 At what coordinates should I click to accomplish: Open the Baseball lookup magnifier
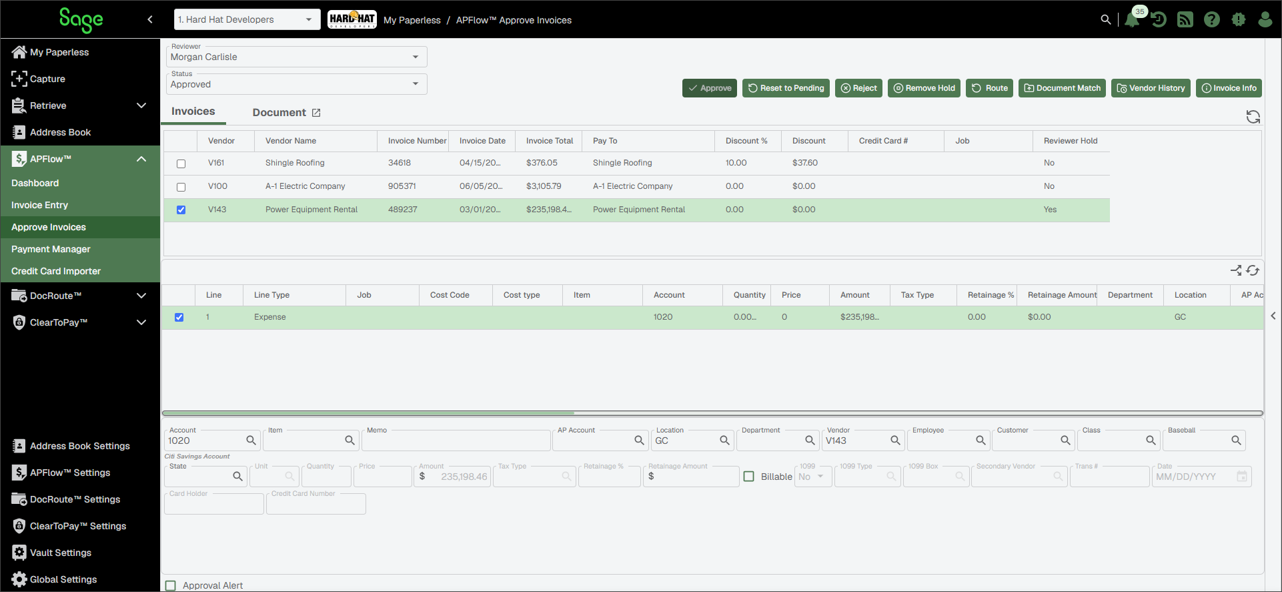coord(1236,440)
